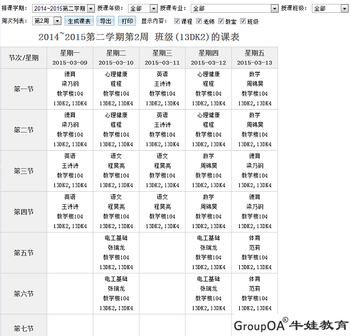Expand the 授课班级 class dropdown

[330, 9]
